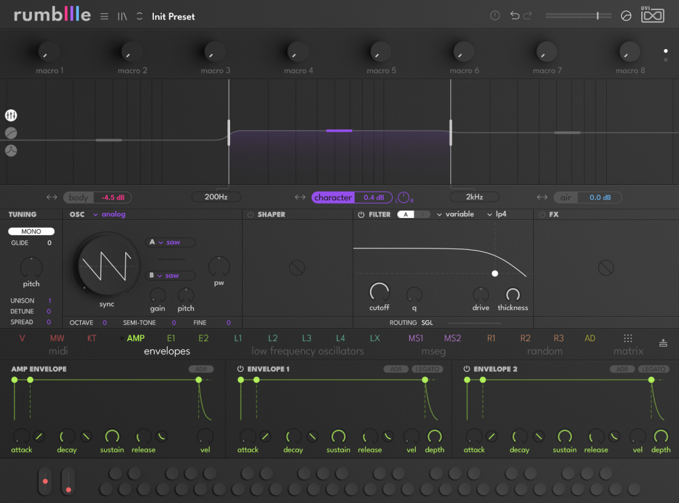The height and width of the screenshot is (503, 679).
Task: Click the -4.5 dB body gain value
Action: (x=113, y=197)
